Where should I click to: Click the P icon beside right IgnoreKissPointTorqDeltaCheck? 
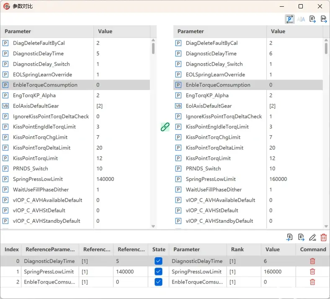(x=178, y=116)
